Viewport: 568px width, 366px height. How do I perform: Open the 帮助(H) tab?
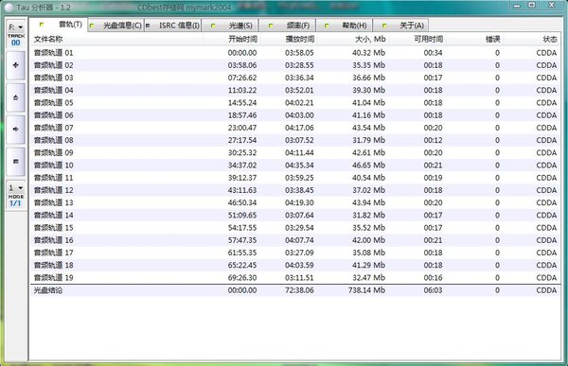coord(345,26)
